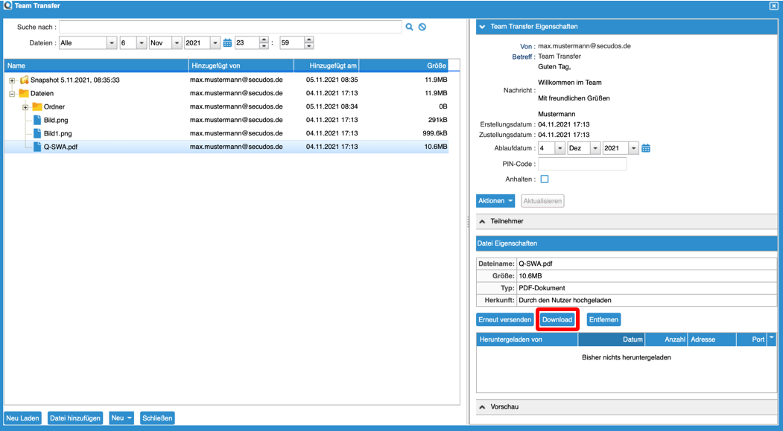
Task: Click the Ordner folder icon
Action: (37, 106)
